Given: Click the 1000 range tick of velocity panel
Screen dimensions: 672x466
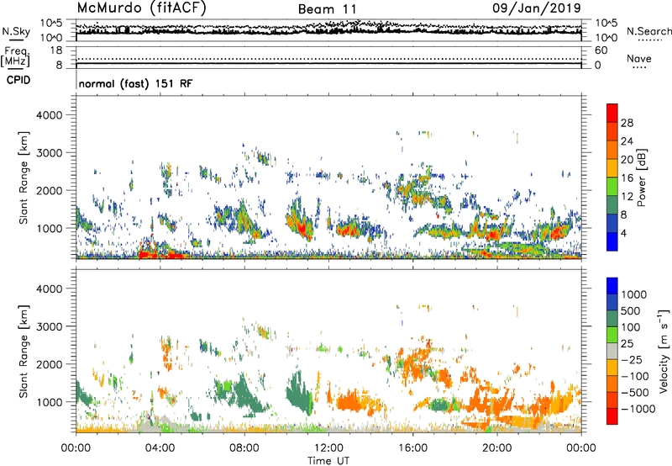Looking at the screenshot, I should pyautogui.click(x=50, y=403).
